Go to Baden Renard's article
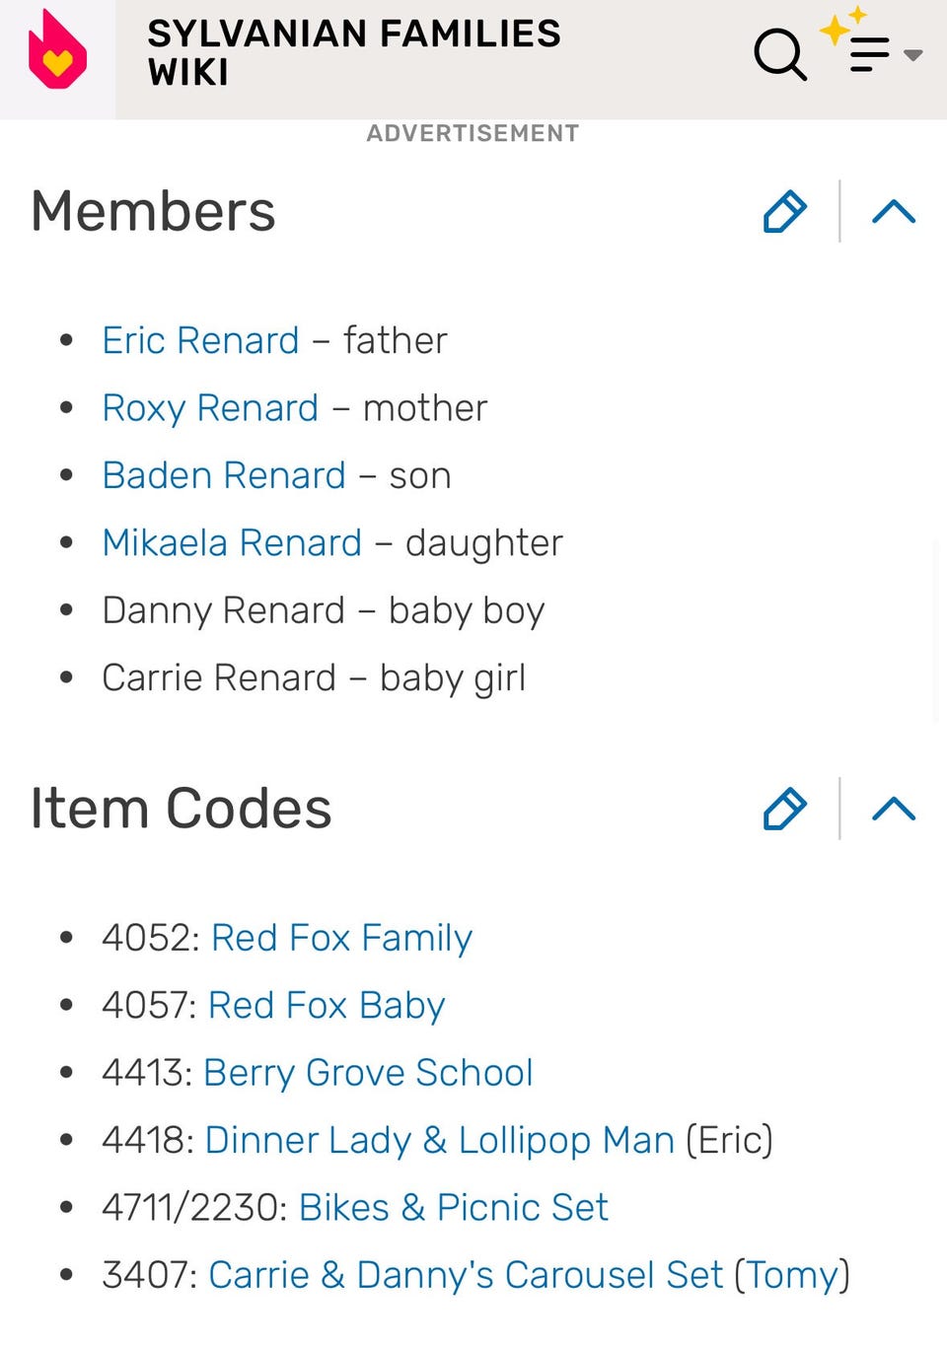This screenshot has width=947, height=1348. 224,475
